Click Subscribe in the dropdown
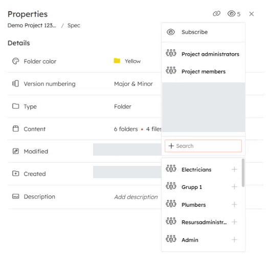266x256 pixels. tap(203, 32)
